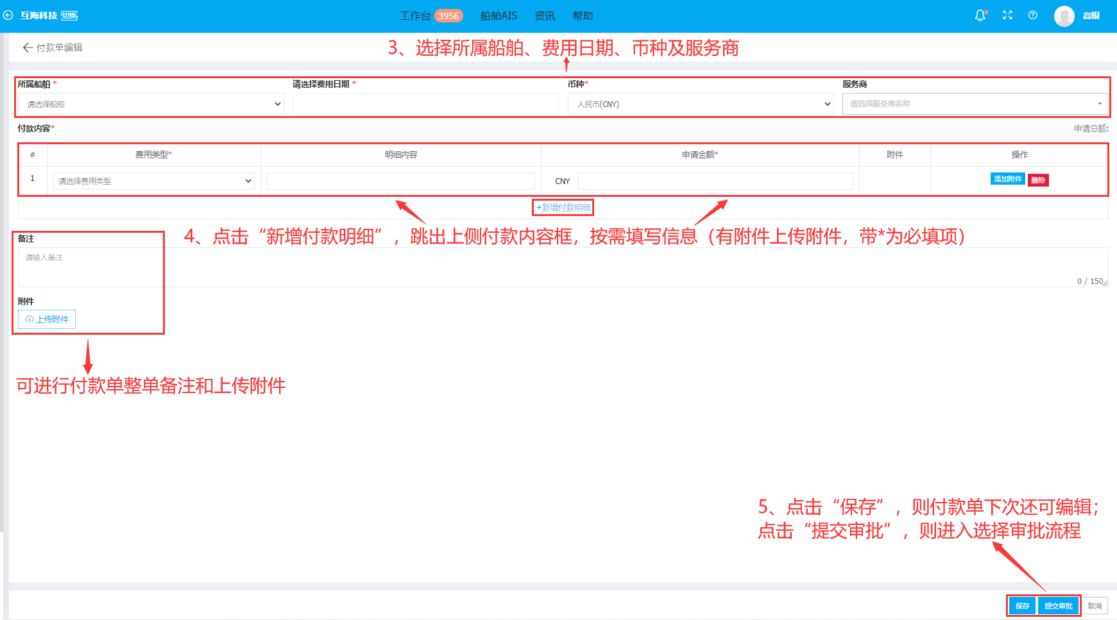The width and height of the screenshot is (1117, 620).
Task: Click the question mark help icon
Action: pyautogui.click(x=1033, y=15)
